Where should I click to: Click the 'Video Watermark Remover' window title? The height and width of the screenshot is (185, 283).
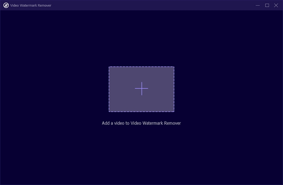[x=31, y=5]
